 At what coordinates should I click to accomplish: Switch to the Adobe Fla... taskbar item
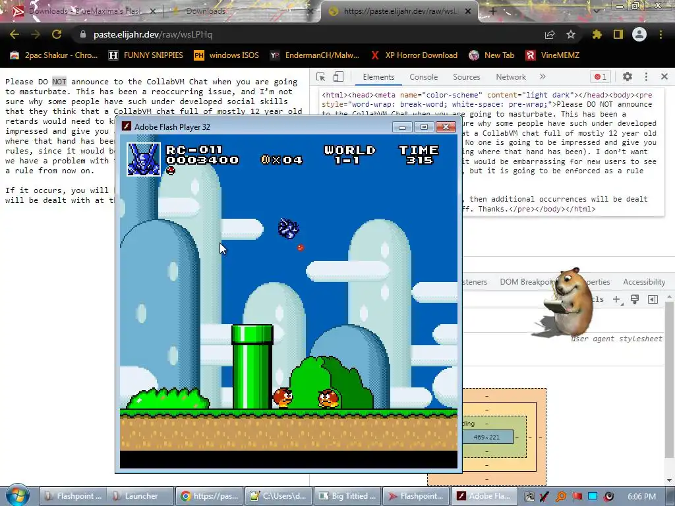point(483,496)
